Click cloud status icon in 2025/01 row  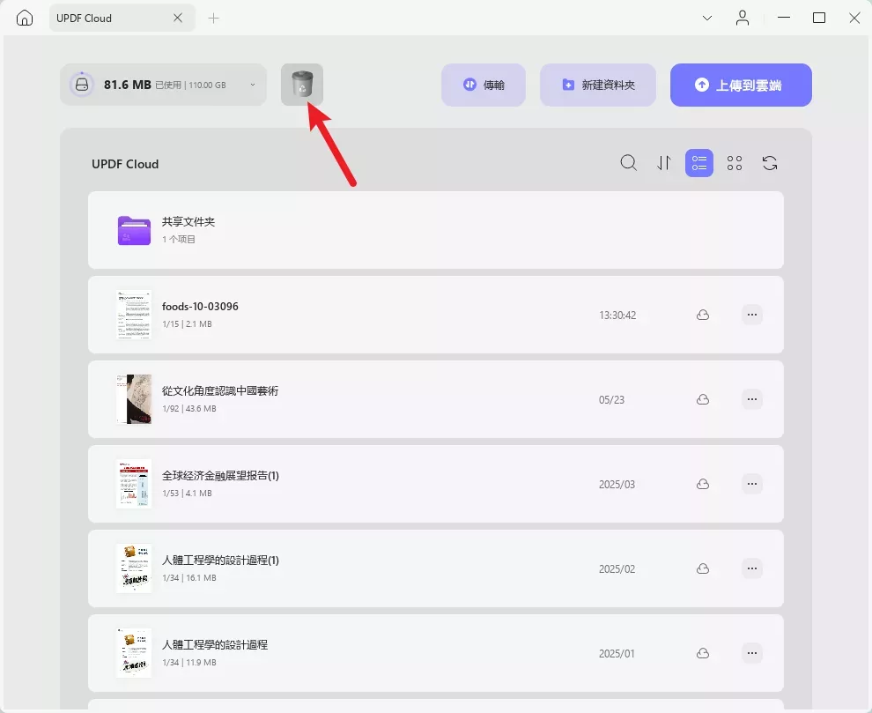[703, 653]
